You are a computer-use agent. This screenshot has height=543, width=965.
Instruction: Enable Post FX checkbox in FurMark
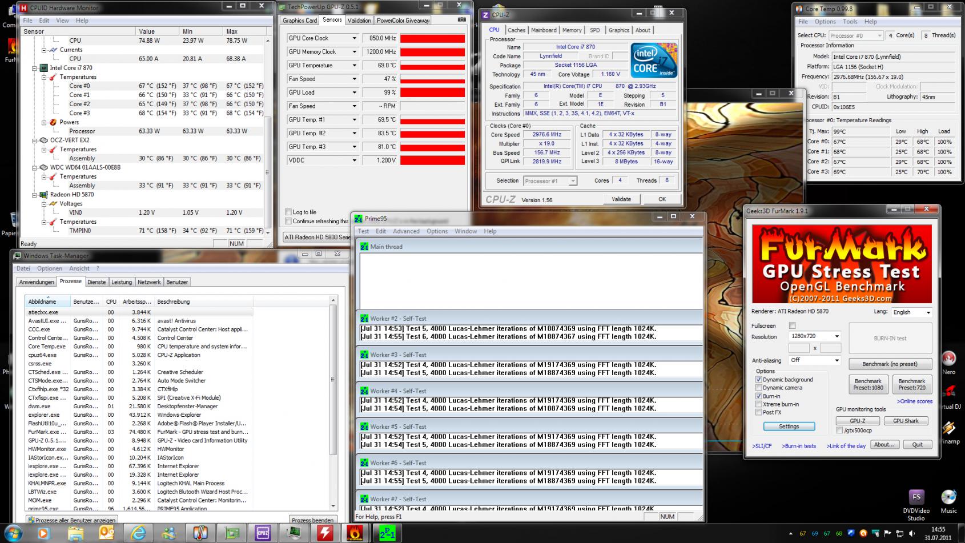759,412
